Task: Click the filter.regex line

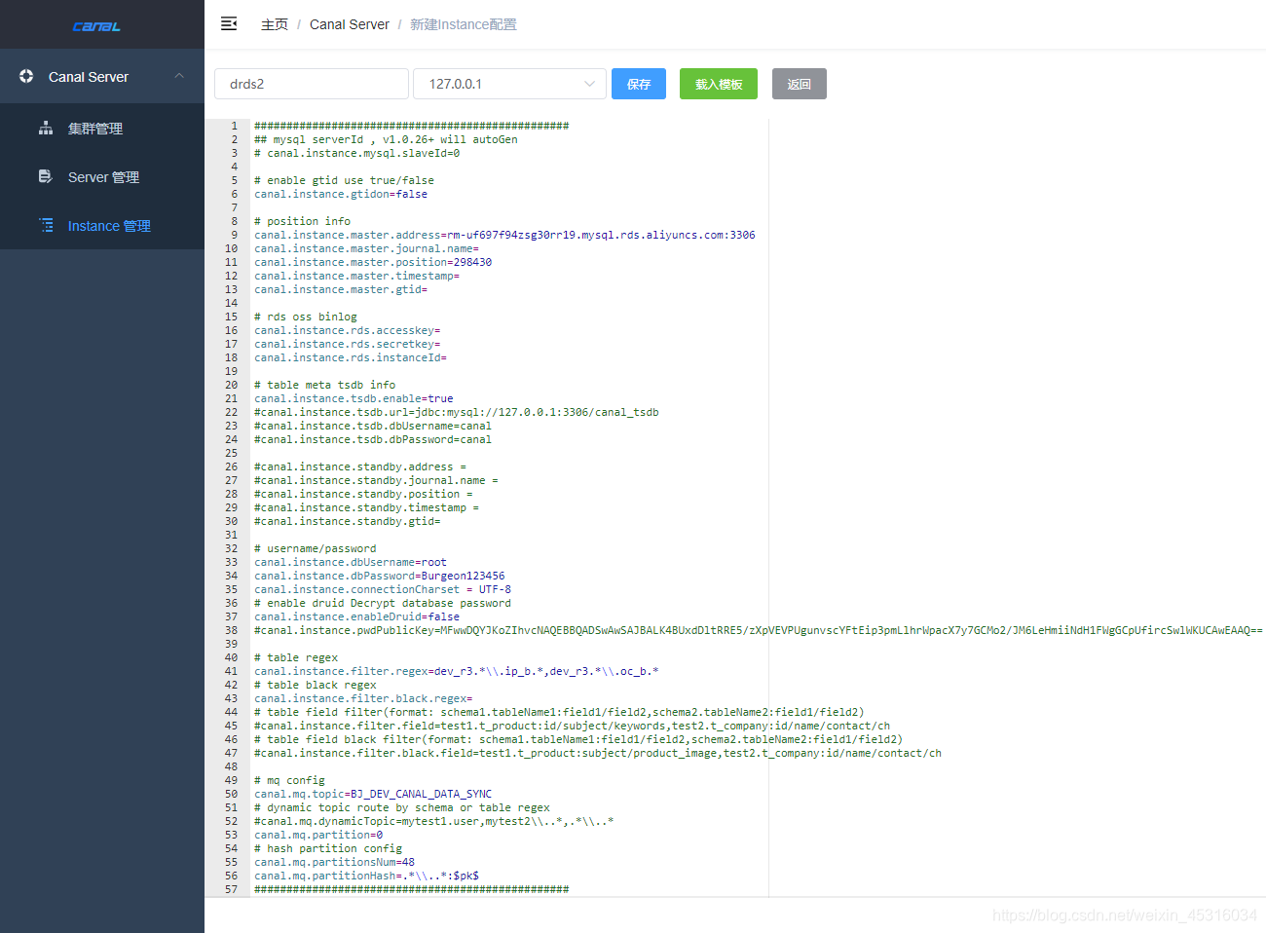Action: pos(457,671)
